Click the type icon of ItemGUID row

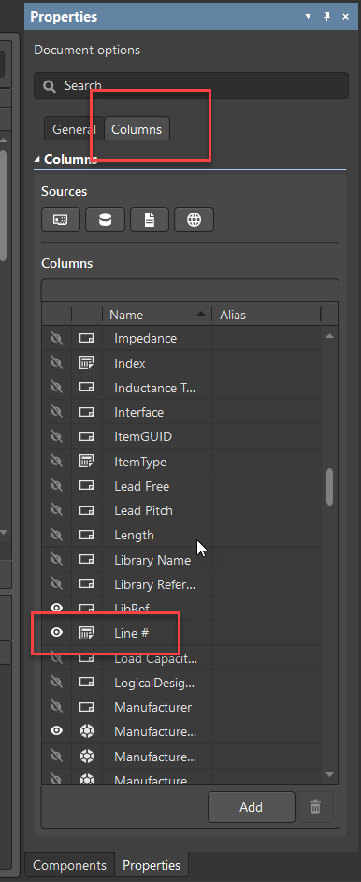tap(86, 436)
